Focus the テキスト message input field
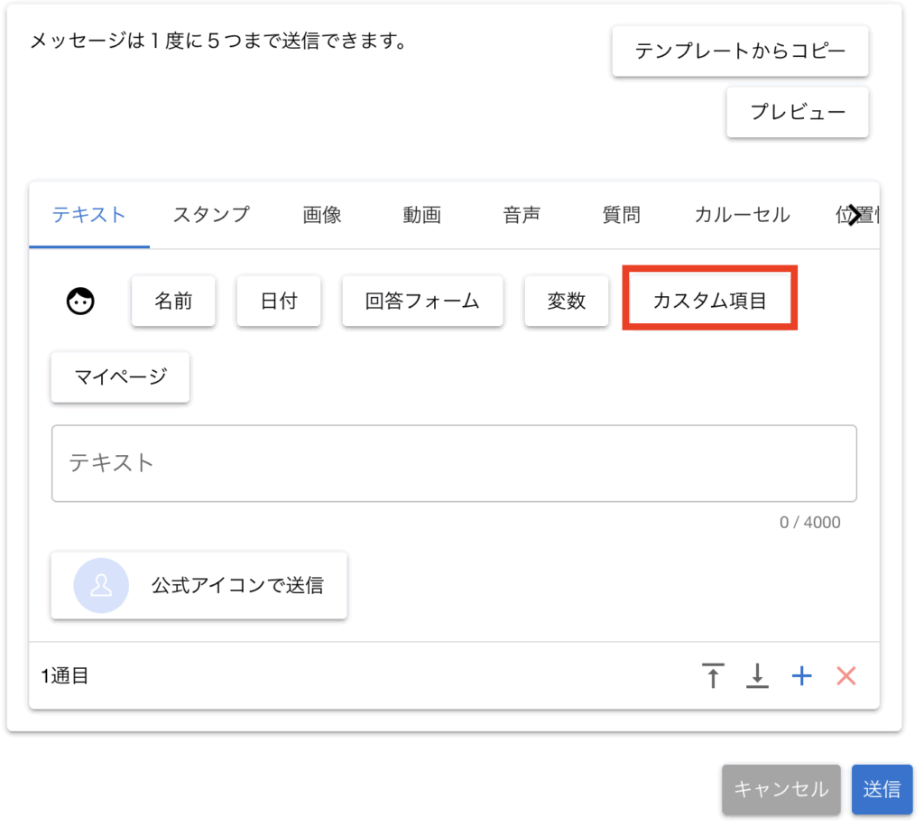 point(454,463)
